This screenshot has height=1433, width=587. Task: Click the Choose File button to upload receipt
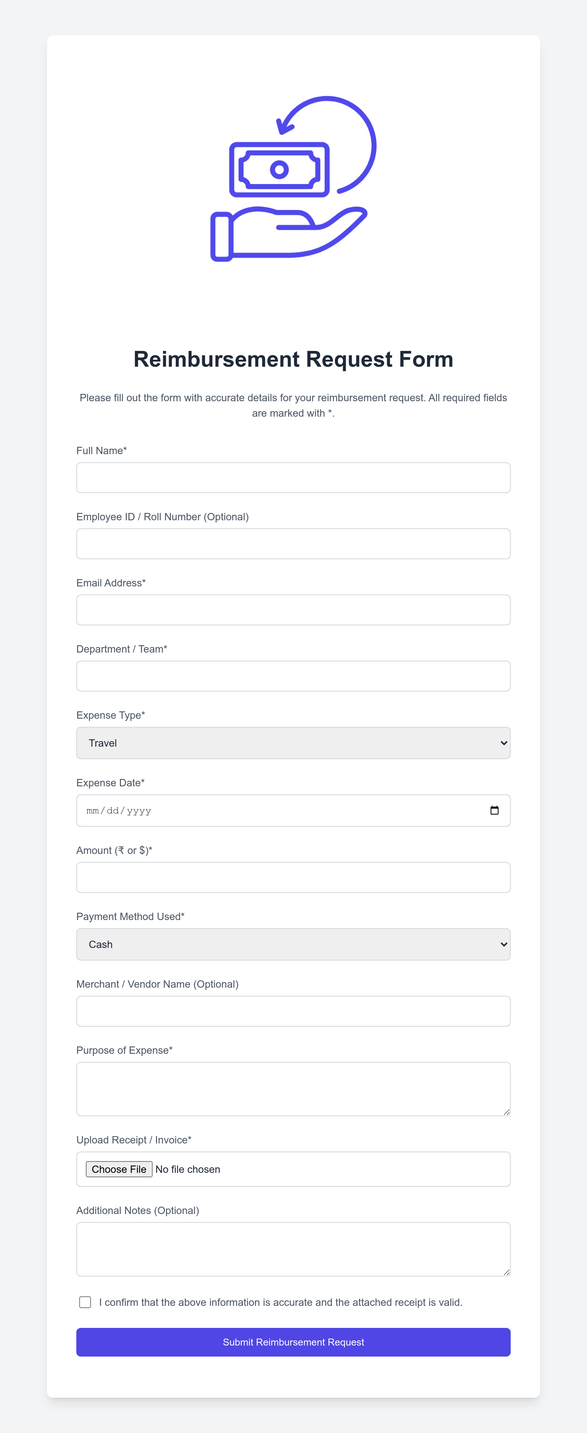coord(119,1169)
